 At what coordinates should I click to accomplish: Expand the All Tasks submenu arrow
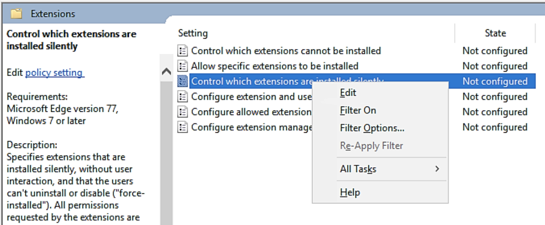pos(437,169)
